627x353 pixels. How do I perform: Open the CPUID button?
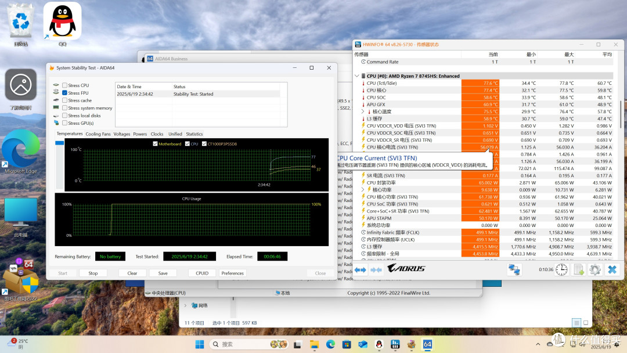tap(203, 273)
